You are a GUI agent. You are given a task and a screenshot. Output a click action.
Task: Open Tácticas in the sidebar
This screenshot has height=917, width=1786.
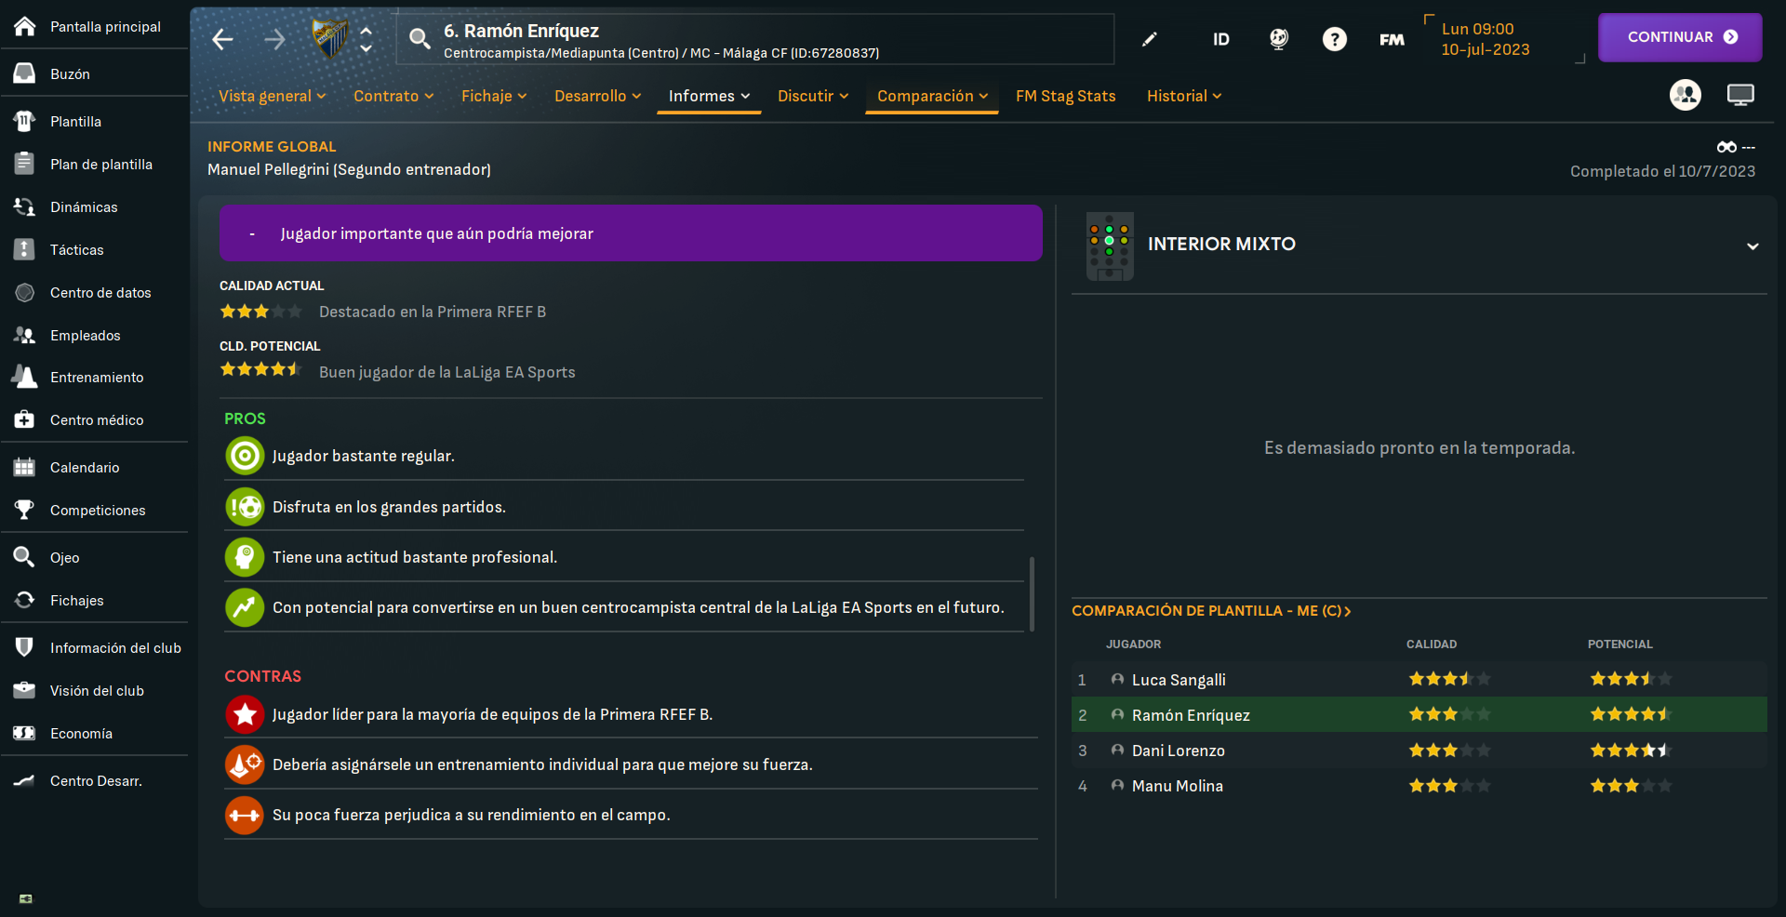click(x=94, y=249)
